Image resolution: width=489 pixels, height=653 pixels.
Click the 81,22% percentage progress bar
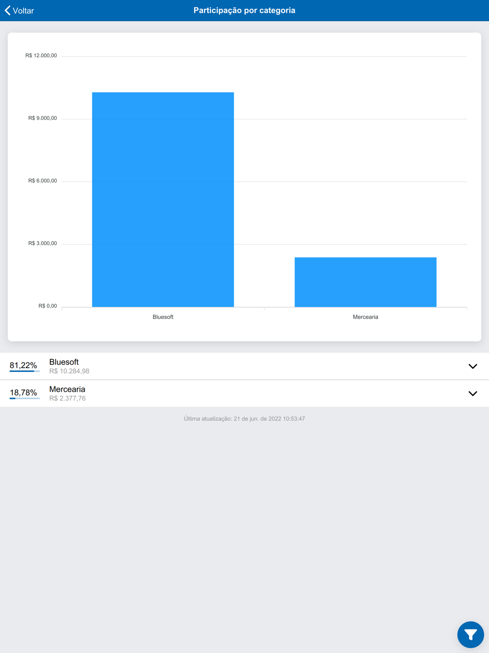click(x=24, y=372)
